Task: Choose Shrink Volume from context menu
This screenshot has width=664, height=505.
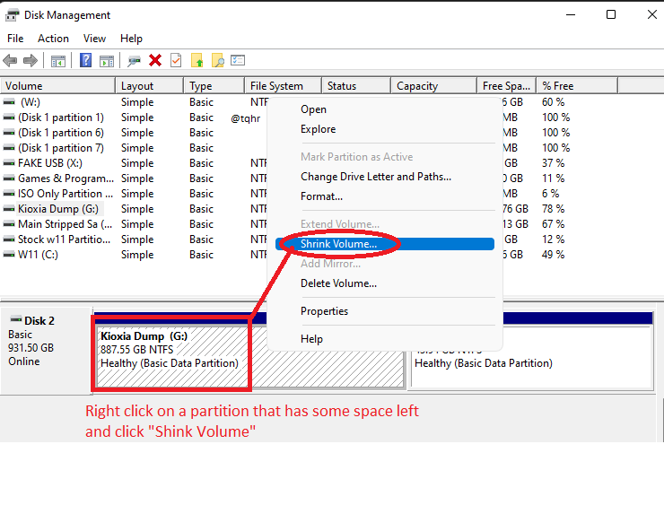Action: pyautogui.click(x=338, y=244)
